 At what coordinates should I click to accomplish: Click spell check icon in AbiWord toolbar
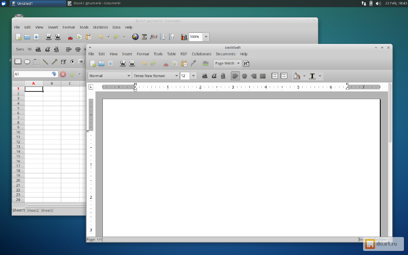tap(206, 63)
